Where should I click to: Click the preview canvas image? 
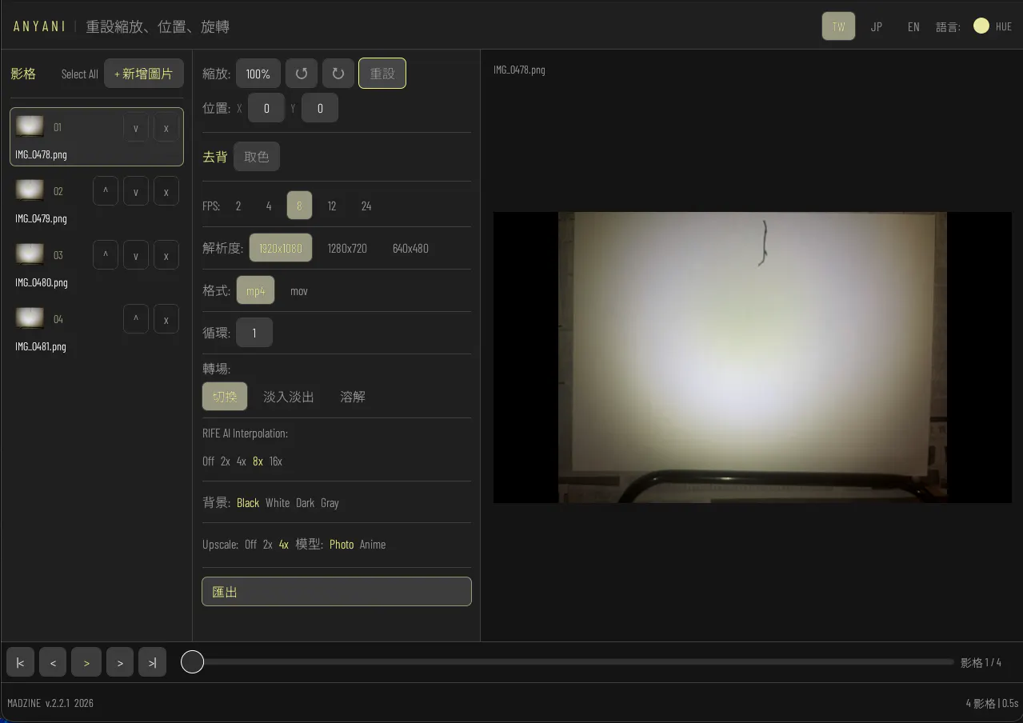[x=753, y=358]
